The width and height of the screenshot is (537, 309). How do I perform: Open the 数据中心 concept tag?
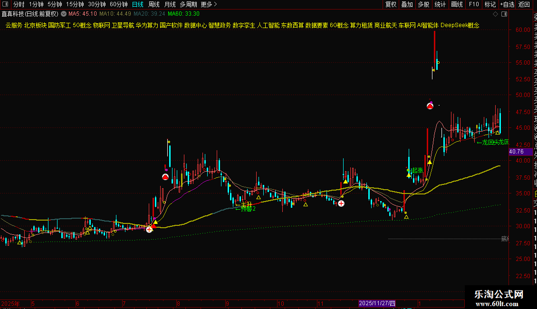click(195, 25)
